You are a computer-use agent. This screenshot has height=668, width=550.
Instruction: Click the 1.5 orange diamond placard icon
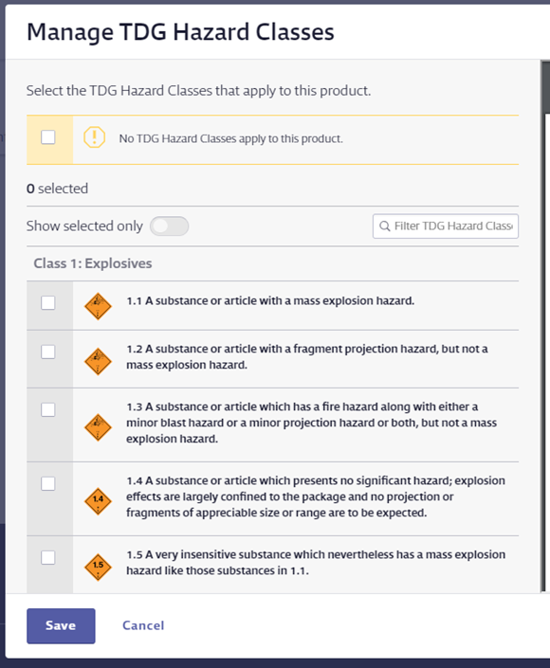pyautogui.click(x=98, y=567)
